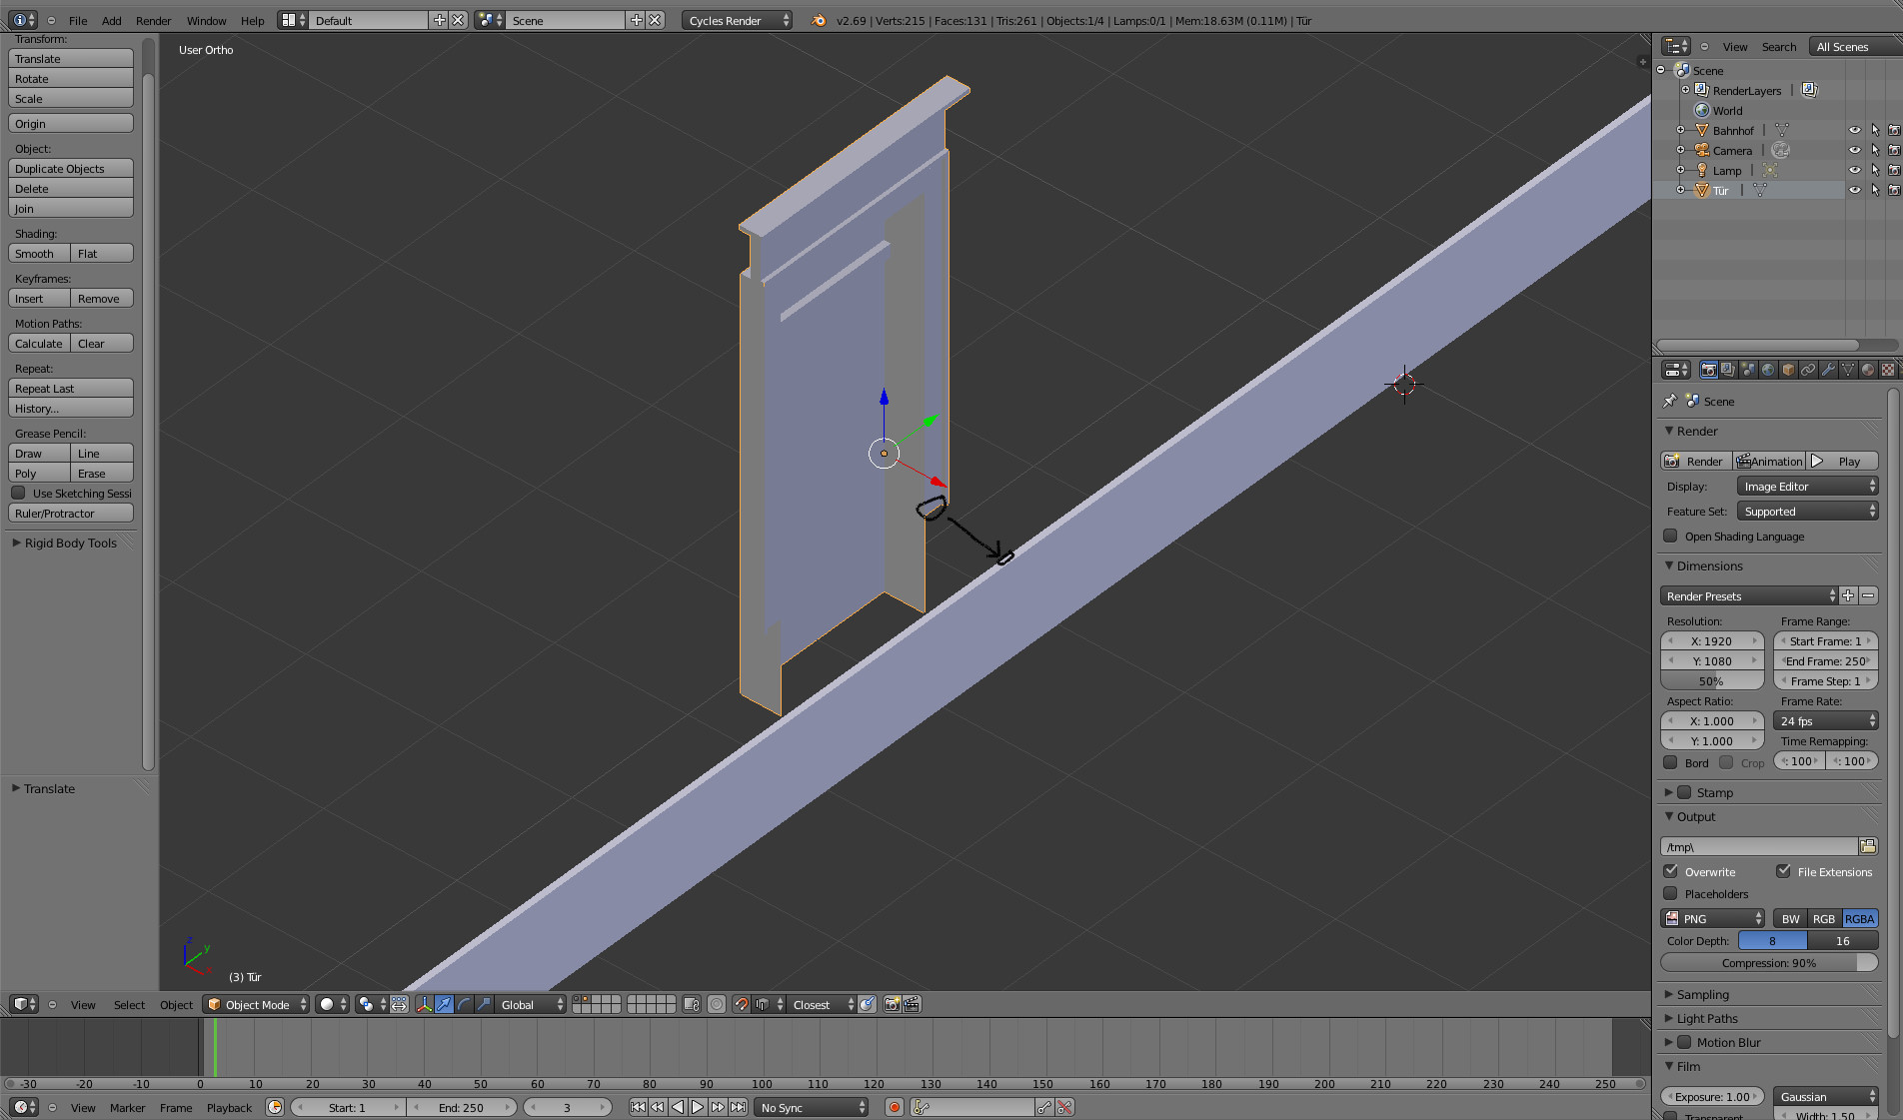Hide the Bahnhof object using its eye icon
The height and width of the screenshot is (1120, 1903).
pos(1855,131)
